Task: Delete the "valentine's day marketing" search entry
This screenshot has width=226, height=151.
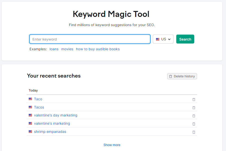Action: tap(194, 116)
